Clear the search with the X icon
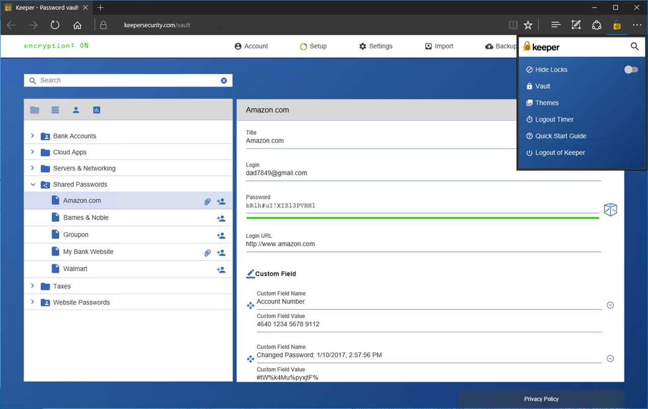This screenshot has height=409, width=648. pyautogui.click(x=224, y=81)
